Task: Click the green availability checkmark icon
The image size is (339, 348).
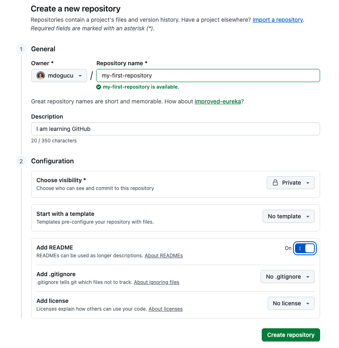Action: (99, 87)
